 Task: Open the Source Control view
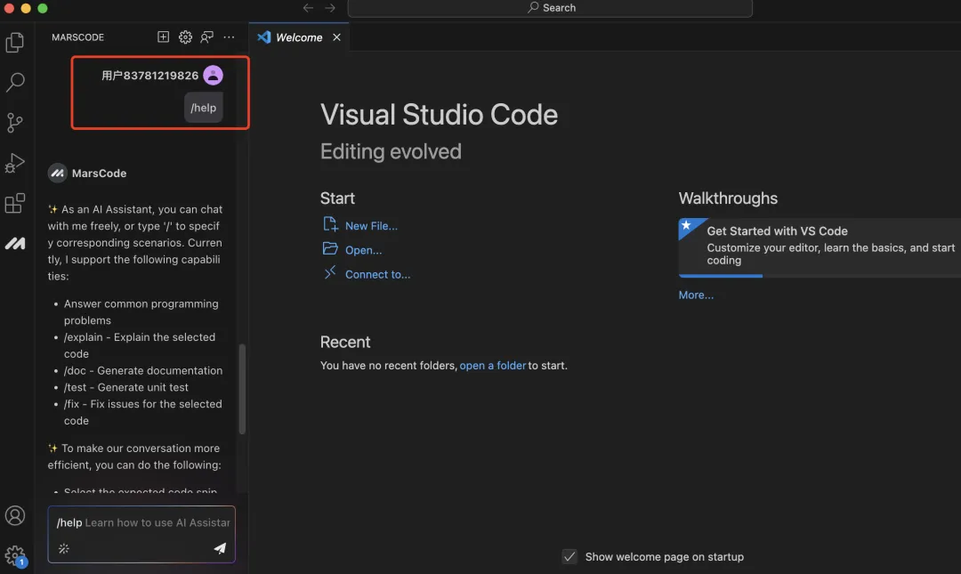15,123
